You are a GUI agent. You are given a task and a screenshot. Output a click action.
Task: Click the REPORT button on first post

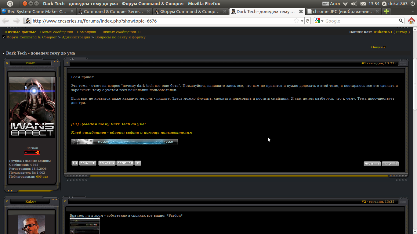tap(107, 163)
